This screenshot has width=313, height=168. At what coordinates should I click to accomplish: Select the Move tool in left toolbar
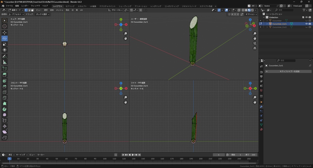pos(5,32)
